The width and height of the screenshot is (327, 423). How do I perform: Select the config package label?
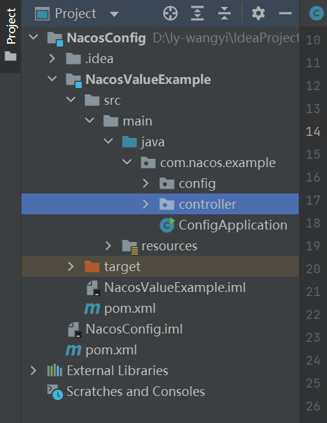tap(197, 184)
